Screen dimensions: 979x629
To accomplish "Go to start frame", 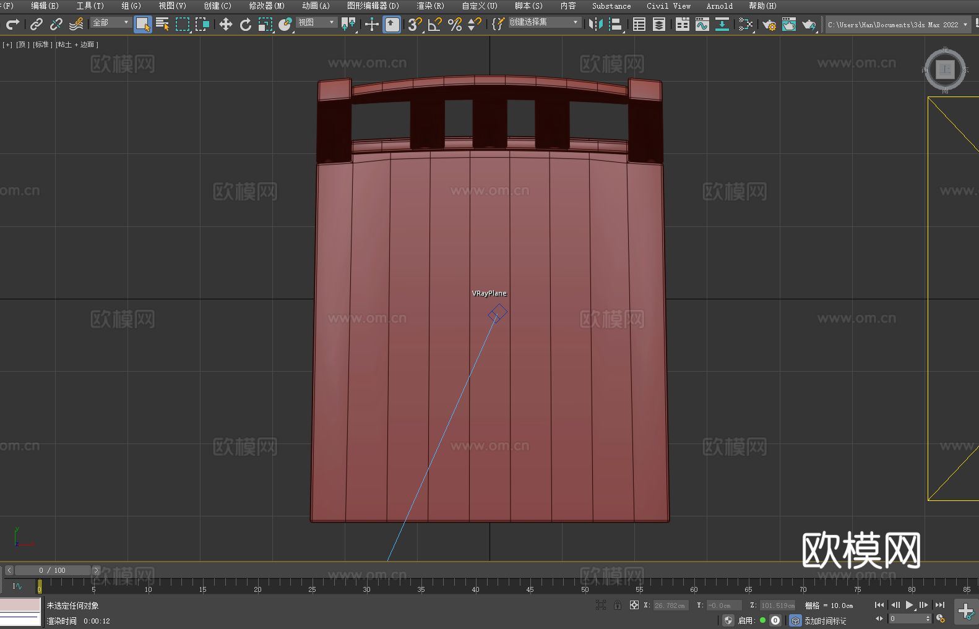I will [x=879, y=605].
